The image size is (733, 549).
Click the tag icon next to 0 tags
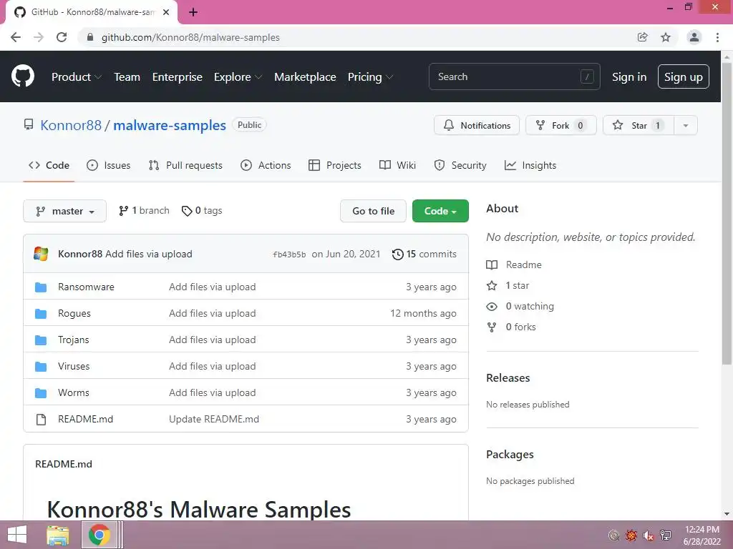(187, 211)
